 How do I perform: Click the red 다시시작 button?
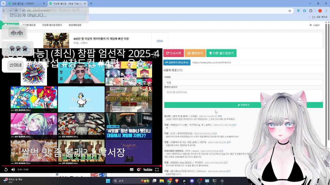pyautogui.click(x=174, y=53)
